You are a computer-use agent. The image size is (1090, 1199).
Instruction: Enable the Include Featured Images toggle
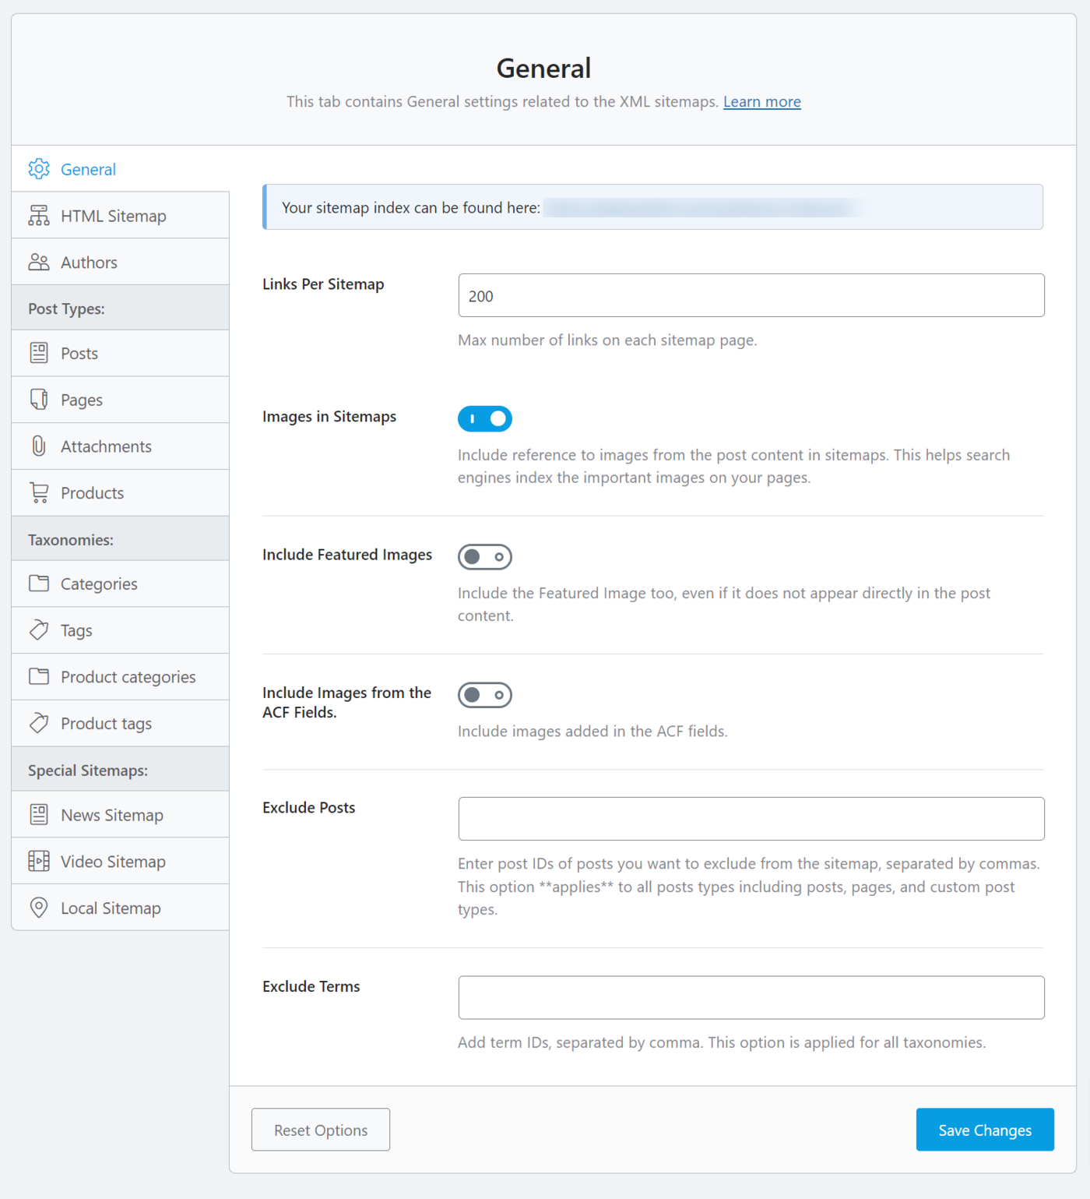[484, 556]
